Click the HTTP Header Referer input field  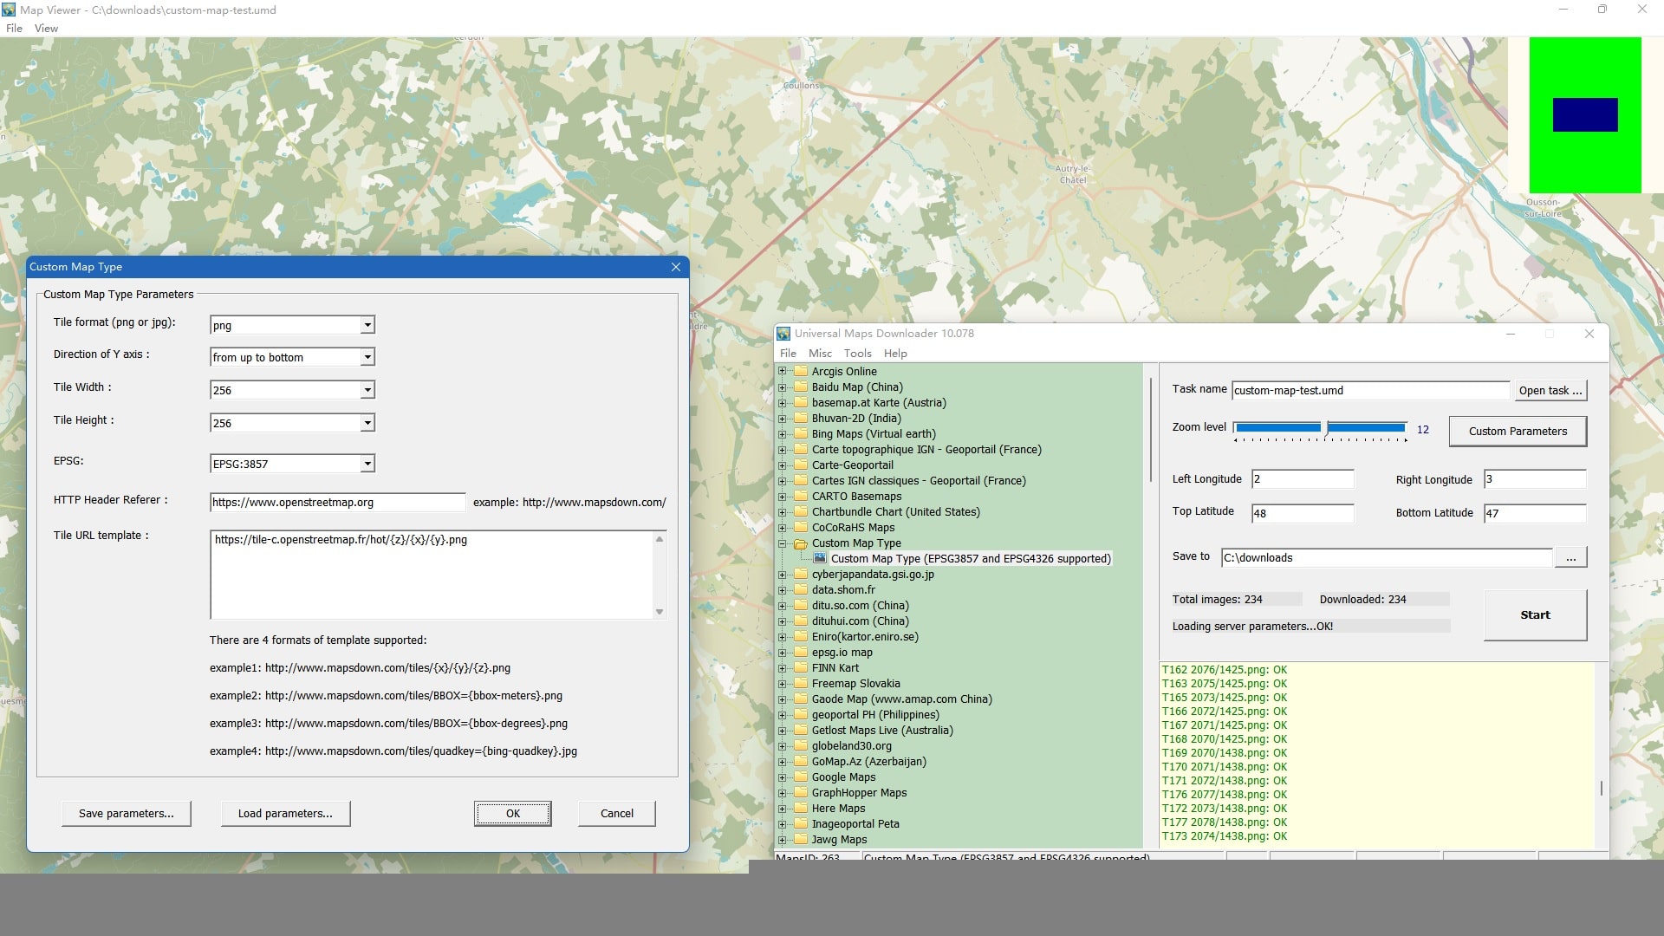pos(338,503)
